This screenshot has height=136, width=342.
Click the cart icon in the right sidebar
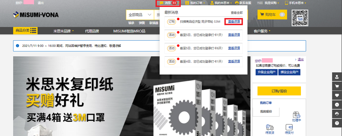[x=337, y=86]
